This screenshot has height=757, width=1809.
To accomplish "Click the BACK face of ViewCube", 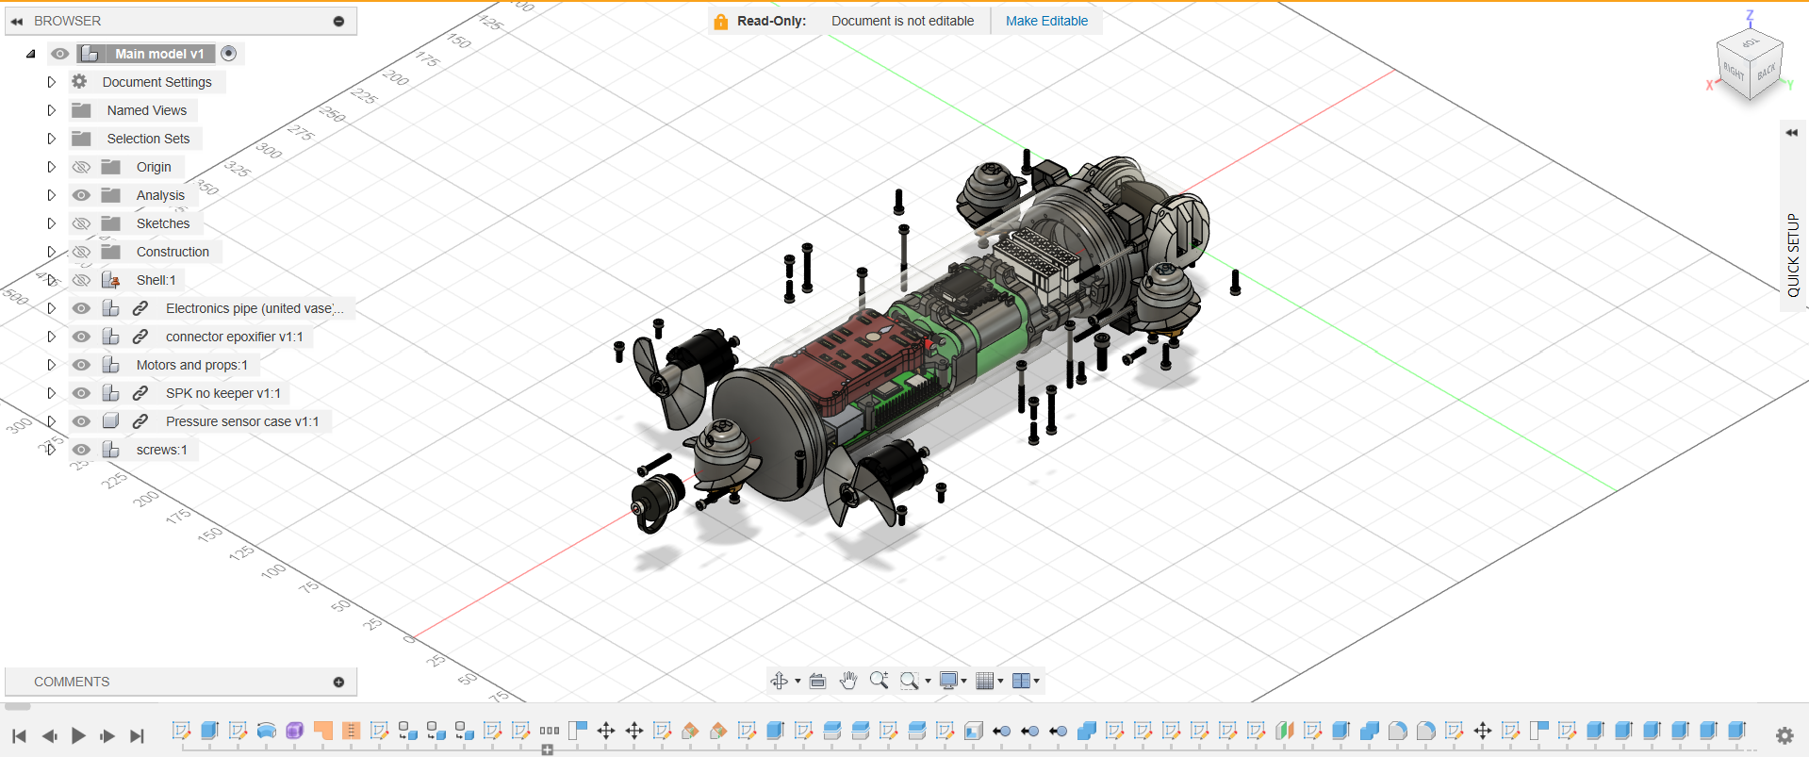I will [x=1766, y=71].
